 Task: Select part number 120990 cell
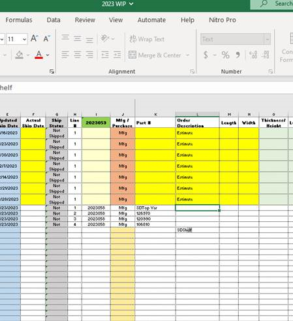[x=155, y=219]
